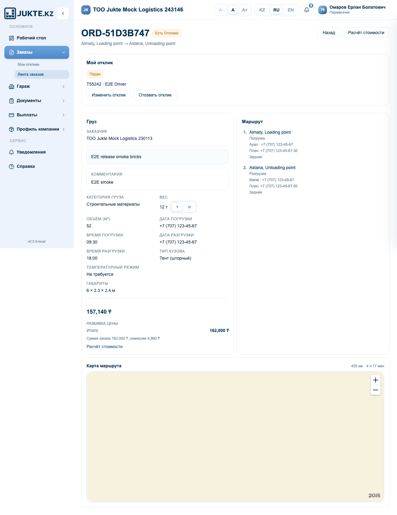Click the Выплаты card icon
This screenshot has height=515, width=397.
coord(11,115)
